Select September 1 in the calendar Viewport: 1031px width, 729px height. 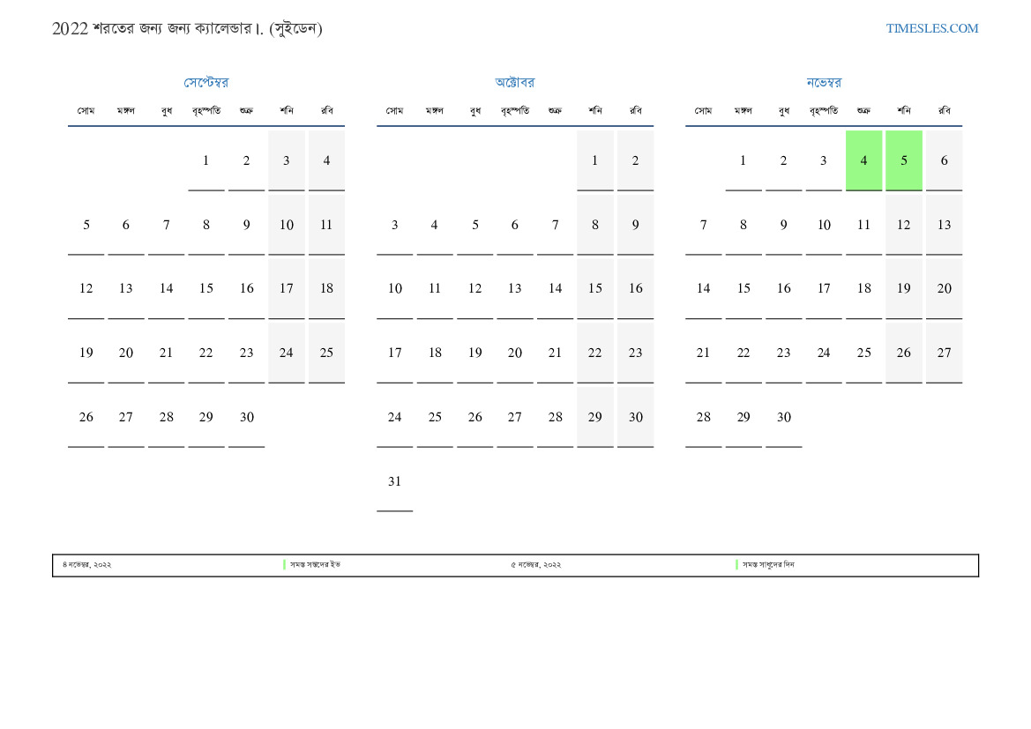click(x=205, y=160)
